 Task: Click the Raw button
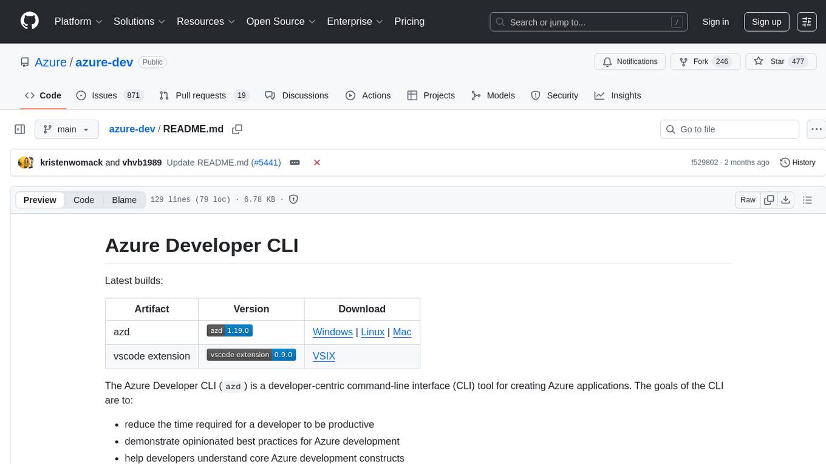[748, 200]
